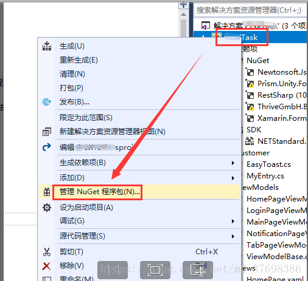The image size is (308, 281).
Task: Click the Xamarin.Forms package icon
Action: tap(250, 118)
